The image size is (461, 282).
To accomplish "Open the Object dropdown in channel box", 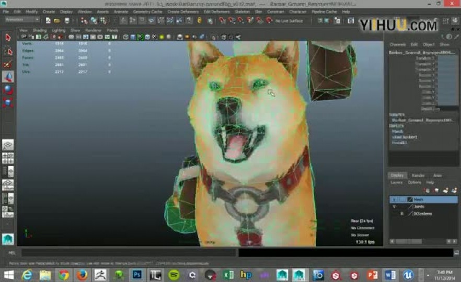I will [429, 44].
